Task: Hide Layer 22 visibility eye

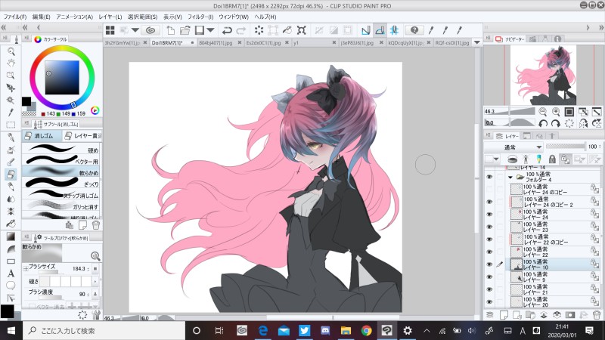Action: pyautogui.click(x=489, y=252)
